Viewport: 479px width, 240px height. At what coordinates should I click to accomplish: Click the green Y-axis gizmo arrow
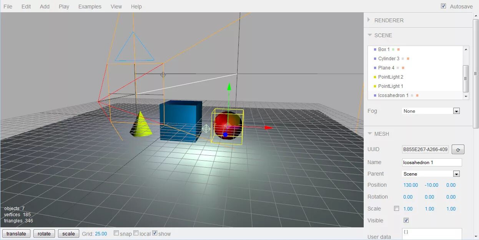(x=229, y=87)
